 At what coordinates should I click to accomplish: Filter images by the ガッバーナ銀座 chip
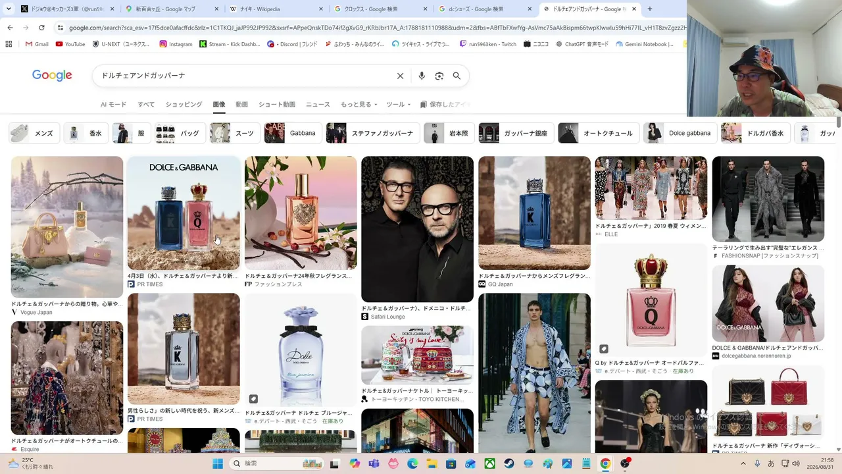coord(516,133)
